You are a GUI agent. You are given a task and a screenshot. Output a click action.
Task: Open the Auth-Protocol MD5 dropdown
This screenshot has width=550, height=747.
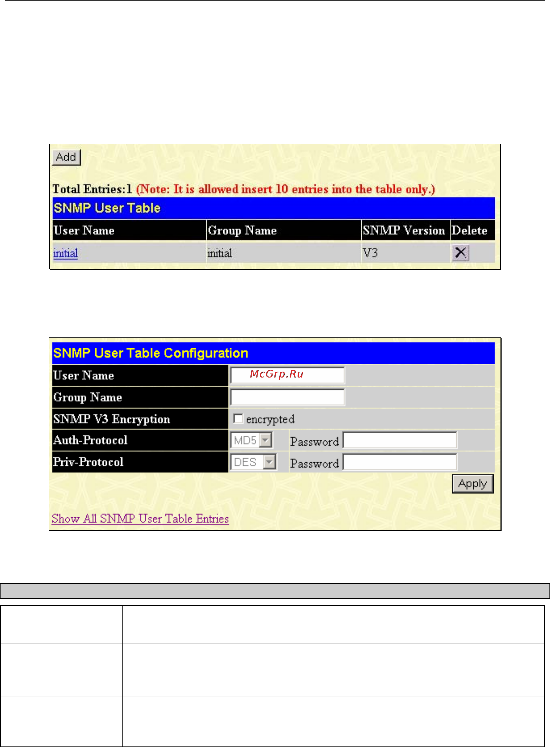point(252,440)
